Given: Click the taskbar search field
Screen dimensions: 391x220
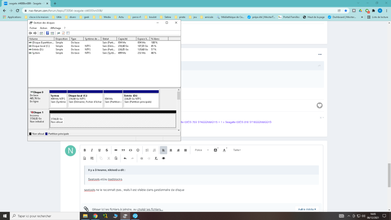Looking at the screenshot, I should pyautogui.click(x=45, y=216).
